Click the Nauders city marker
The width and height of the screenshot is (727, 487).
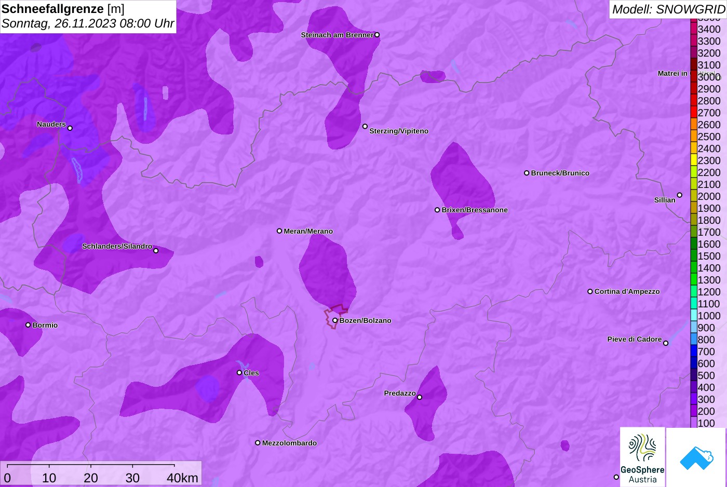coord(70,128)
